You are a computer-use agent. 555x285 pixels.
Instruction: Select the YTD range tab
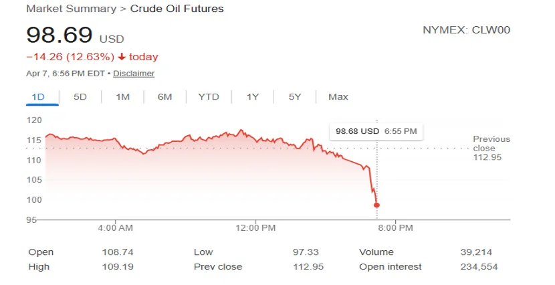tap(209, 97)
